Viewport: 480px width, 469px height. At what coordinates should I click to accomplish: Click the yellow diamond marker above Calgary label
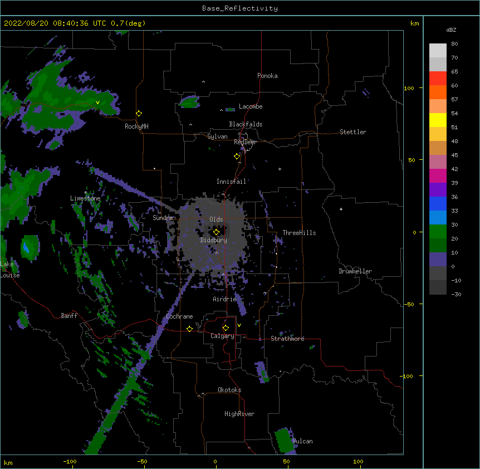[226, 328]
